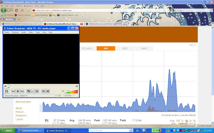Open Firefox back history dropdown arrow
The height and width of the screenshot is (133, 214).
[12, 10]
